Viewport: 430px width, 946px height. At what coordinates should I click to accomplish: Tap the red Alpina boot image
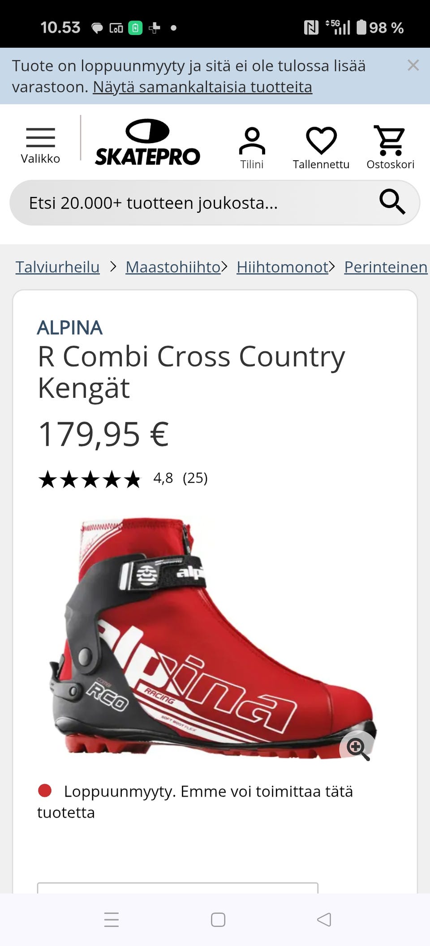pos(213,639)
